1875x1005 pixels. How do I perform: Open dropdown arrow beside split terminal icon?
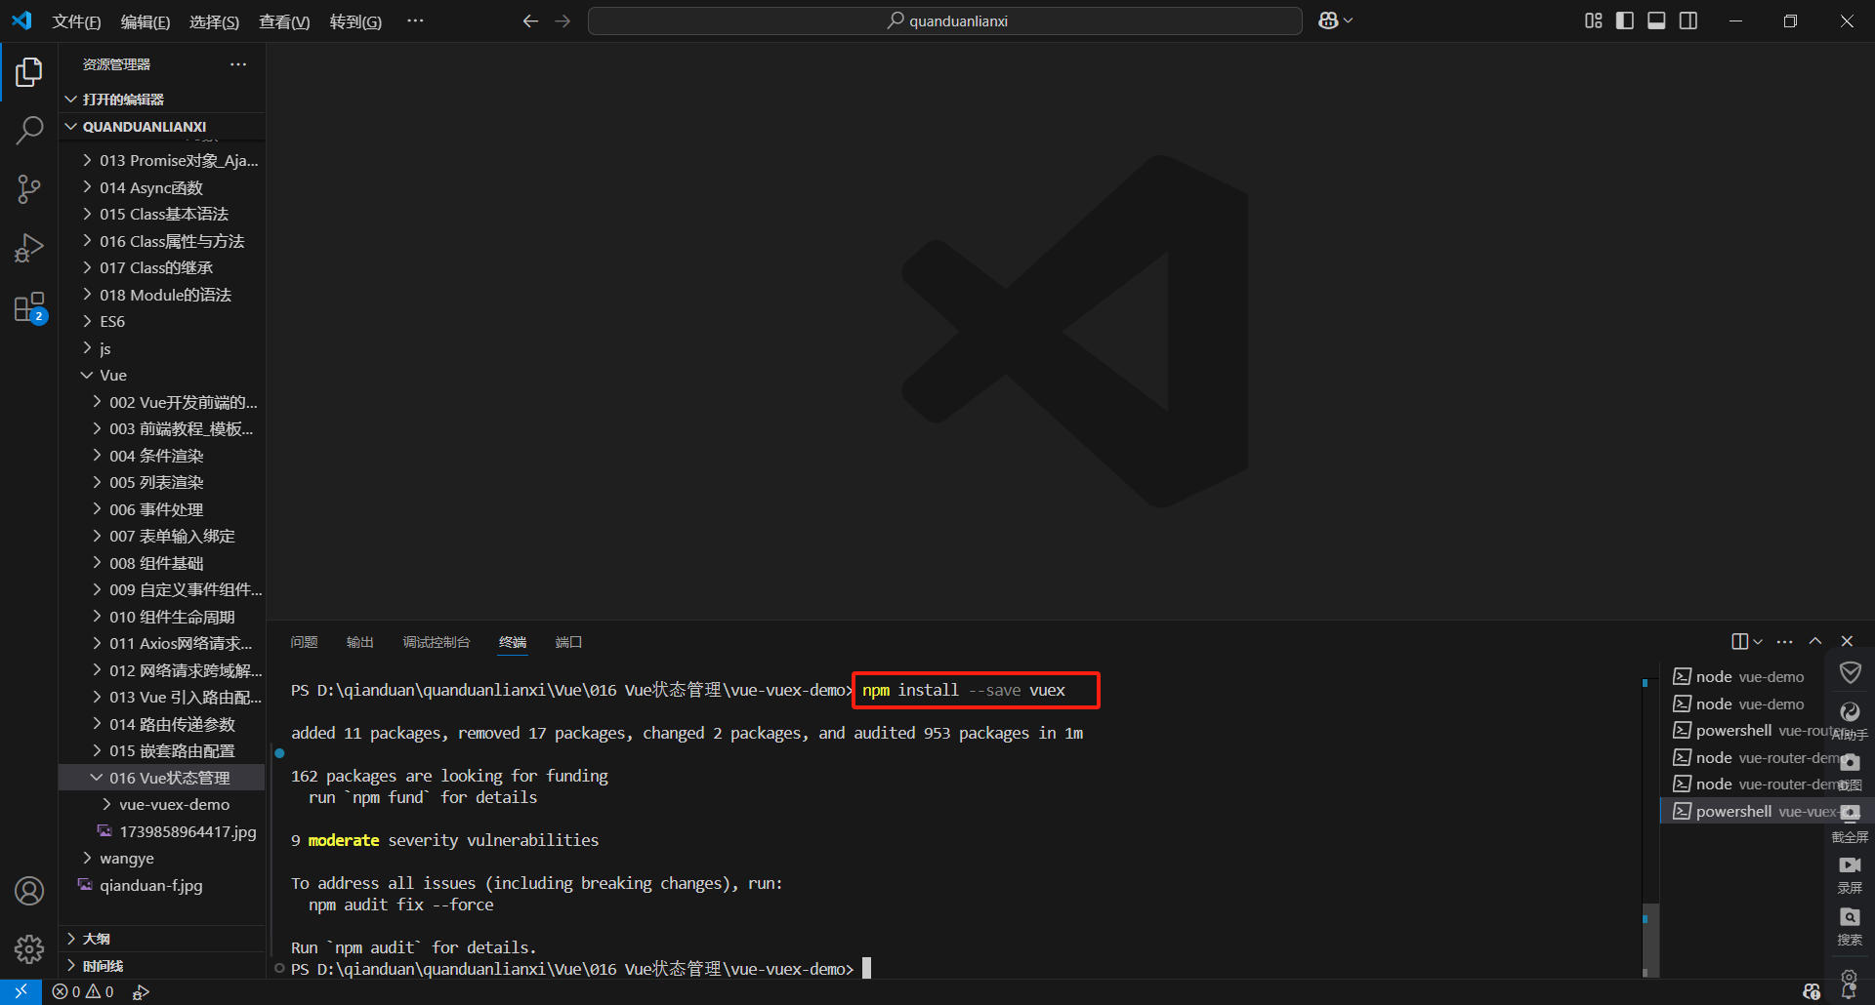[x=1758, y=641]
